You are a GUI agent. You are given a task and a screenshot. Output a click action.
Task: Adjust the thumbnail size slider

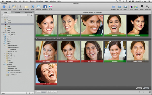[144, 92]
